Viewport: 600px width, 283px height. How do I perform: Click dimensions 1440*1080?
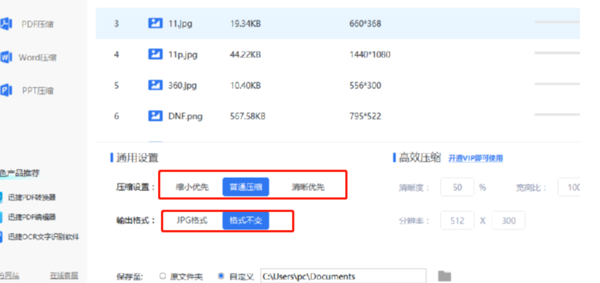(x=370, y=55)
